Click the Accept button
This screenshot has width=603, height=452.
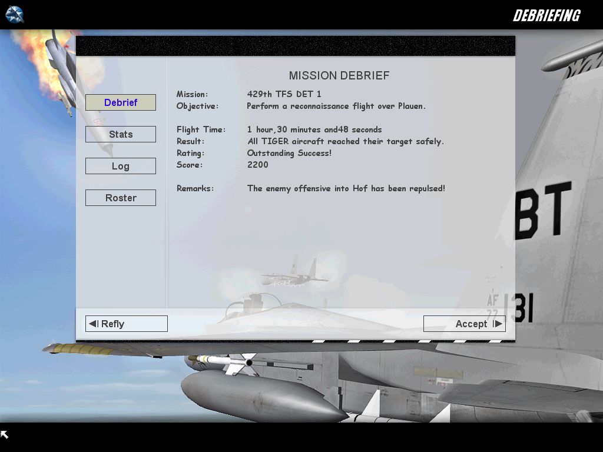(x=465, y=324)
